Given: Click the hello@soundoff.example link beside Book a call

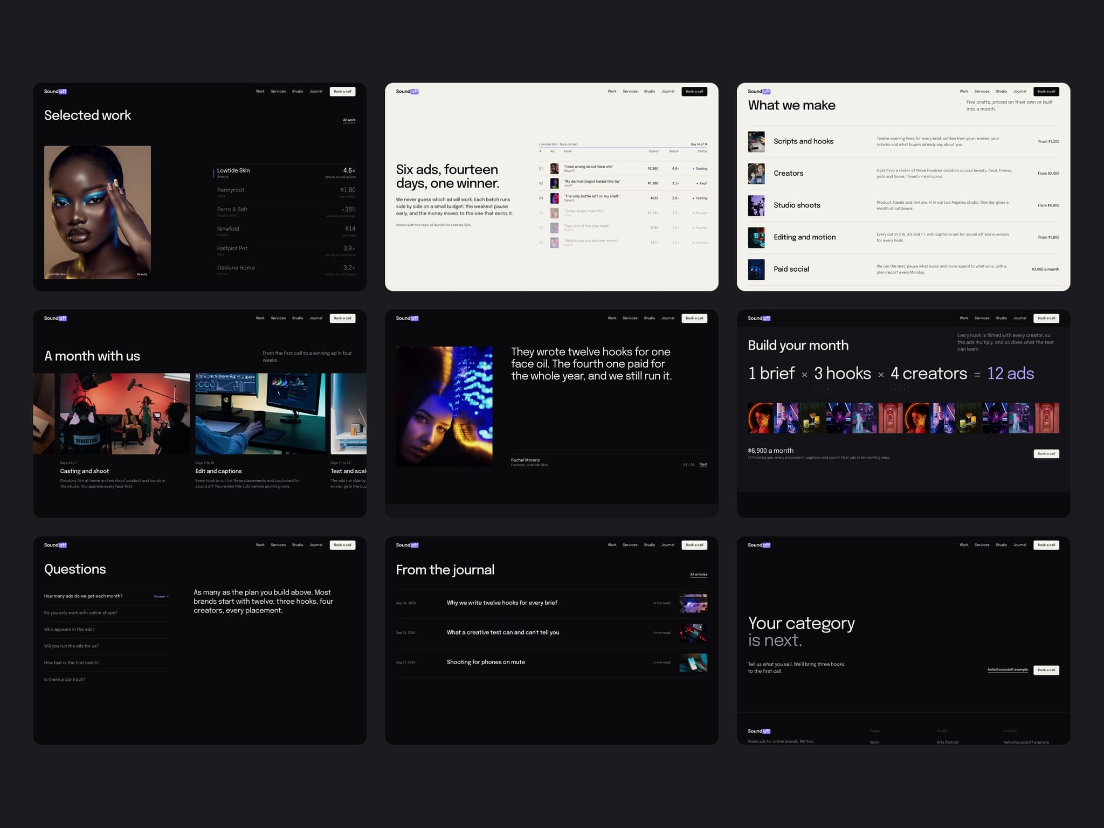Looking at the screenshot, I should click(x=1008, y=670).
